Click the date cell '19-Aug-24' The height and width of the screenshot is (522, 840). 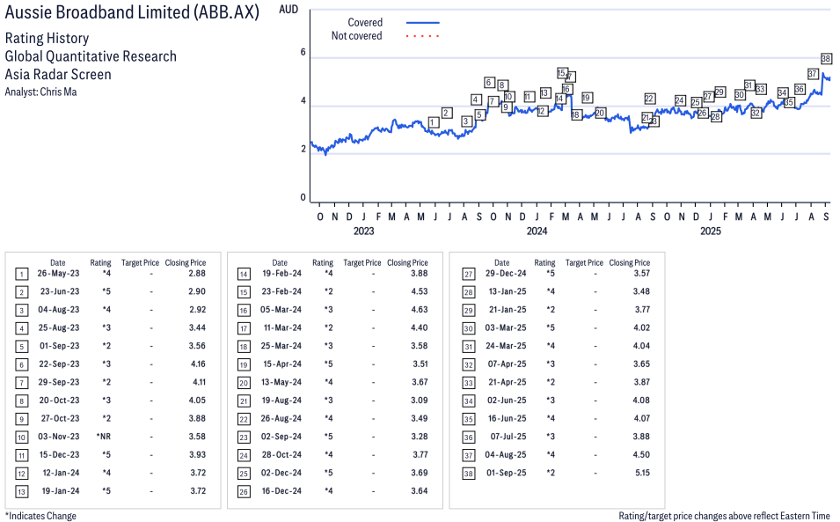click(x=281, y=401)
